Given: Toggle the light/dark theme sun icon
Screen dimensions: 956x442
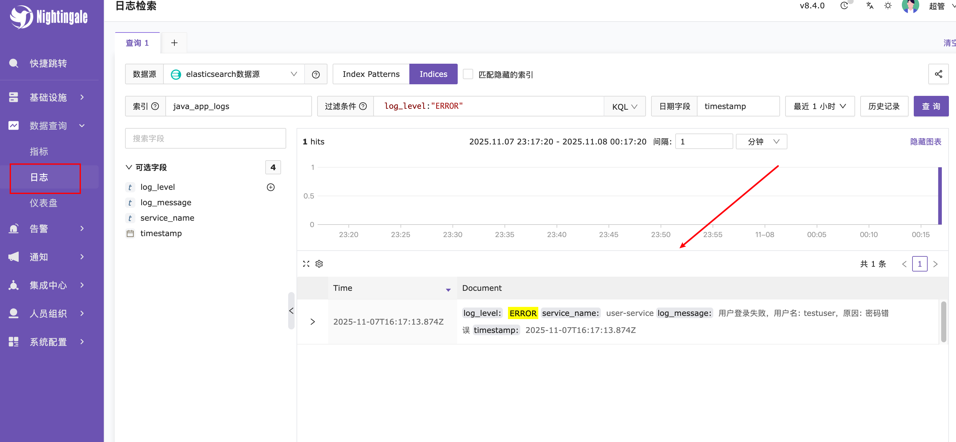Looking at the screenshot, I should click(887, 6).
